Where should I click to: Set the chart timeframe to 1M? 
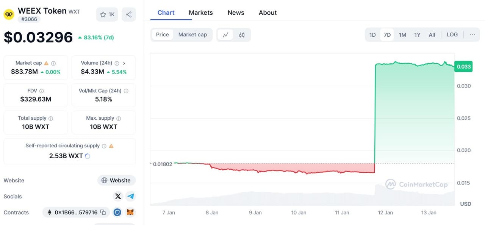coord(402,34)
